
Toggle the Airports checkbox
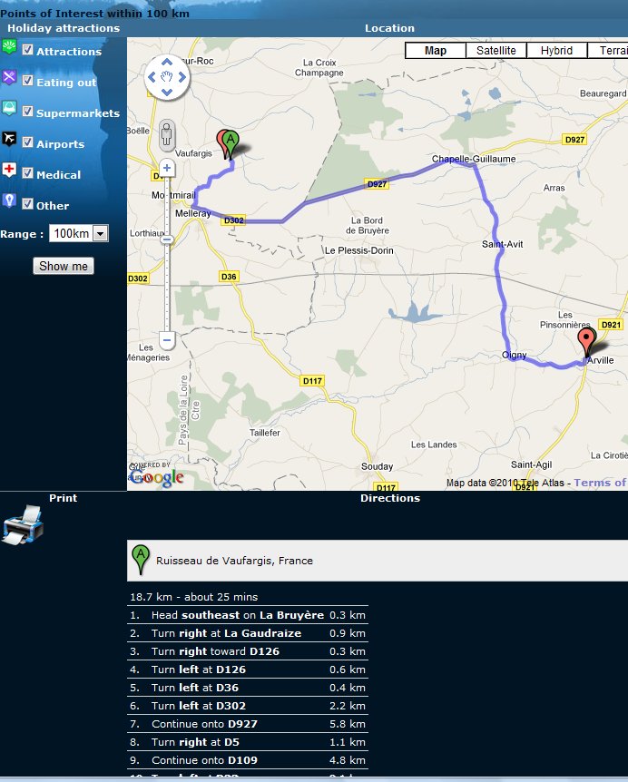click(x=28, y=142)
